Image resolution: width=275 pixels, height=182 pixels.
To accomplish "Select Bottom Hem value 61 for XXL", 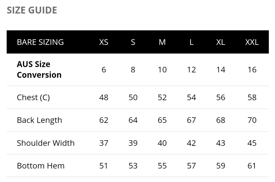I will (252, 166).
